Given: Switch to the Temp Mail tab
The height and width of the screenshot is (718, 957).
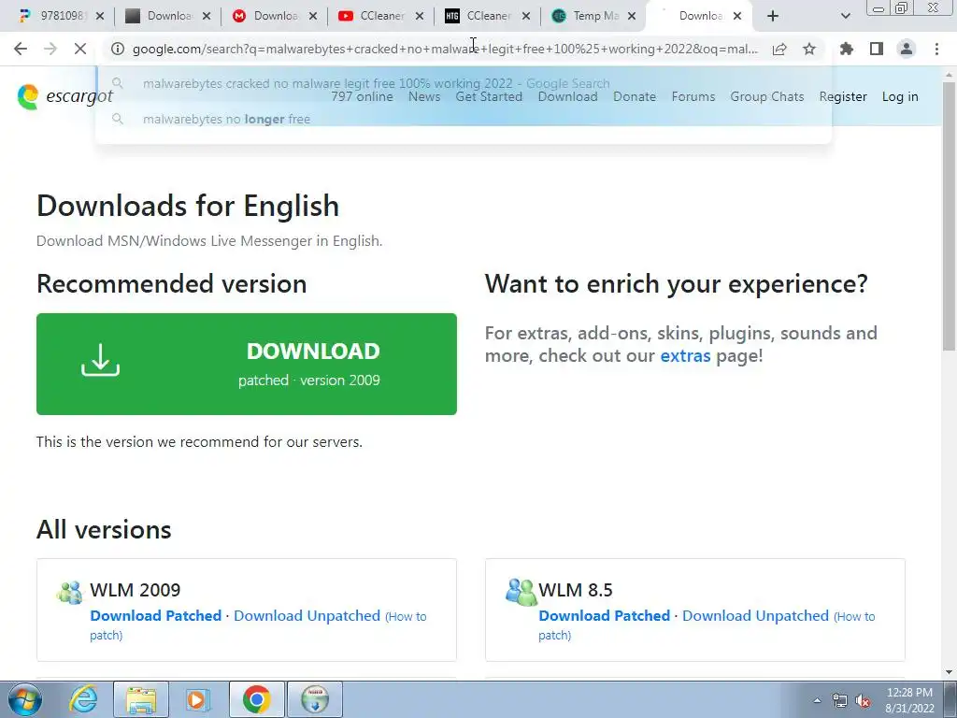Looking at the screenshot, I should (593, 16).
